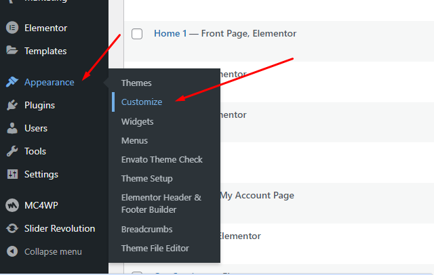Viewport: 434px width, 275px height.
Task: Tick the Home 1 page checkbox
Action: click(137, 34)
